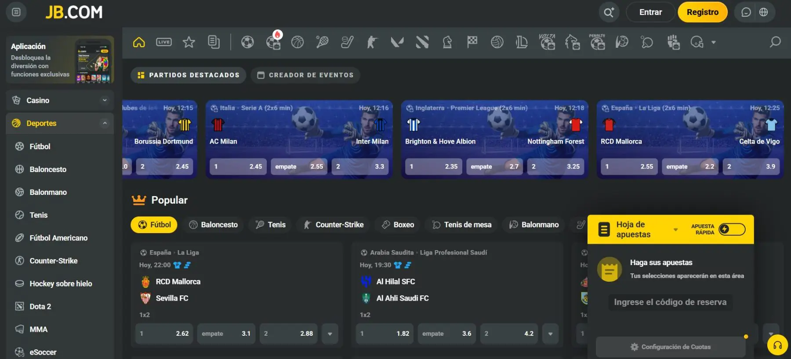Open the search magnifier in sports toolbar
Screen dimensions: 791x359
click(x=775, y=42)
